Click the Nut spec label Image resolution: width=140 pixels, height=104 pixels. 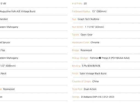74,19
